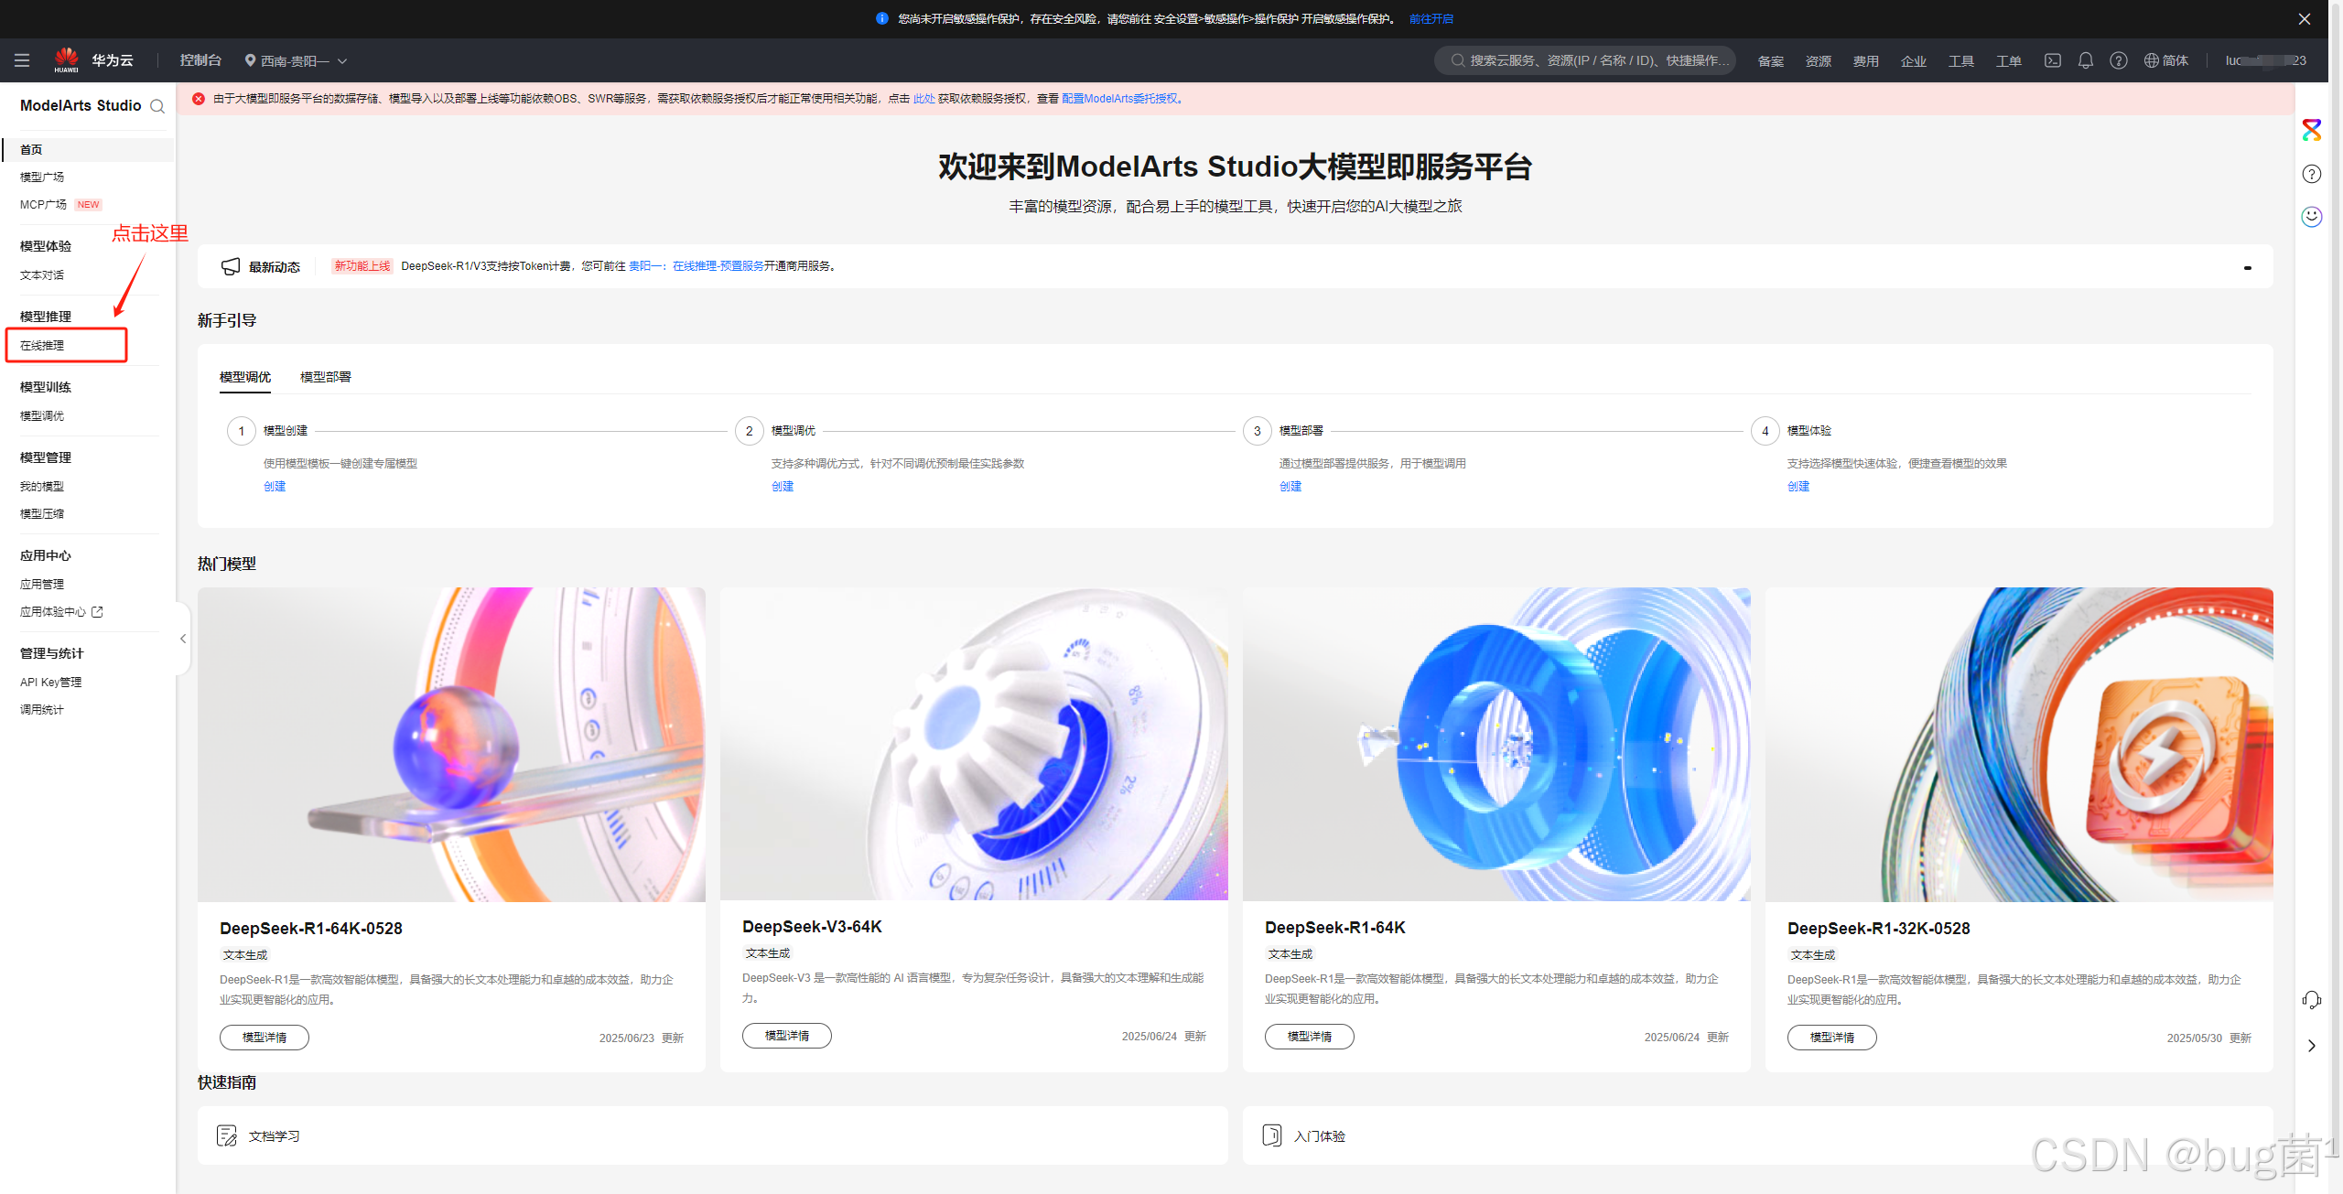Click the DeepSeek-V3-64K card image
The width and height of the screenshot is (2343, 1194).
pyautogui.click(x=974, y=743)
